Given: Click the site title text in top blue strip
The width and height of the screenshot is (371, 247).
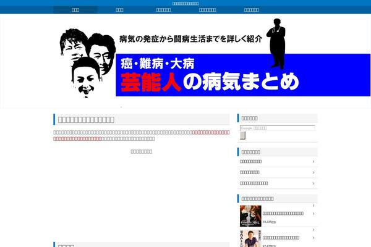Looking at the screenshot, I should [x=185, y=3].
